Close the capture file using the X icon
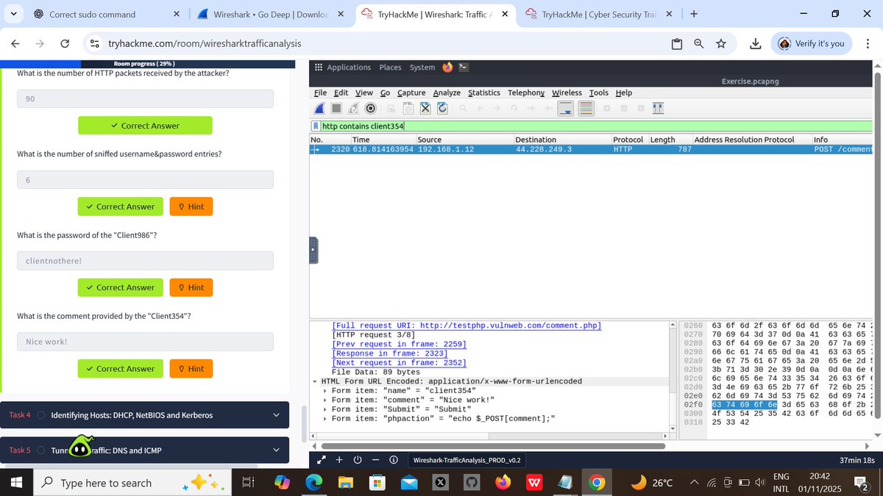The height and width of the screenshot is (496, 883). tap(425, 108)
